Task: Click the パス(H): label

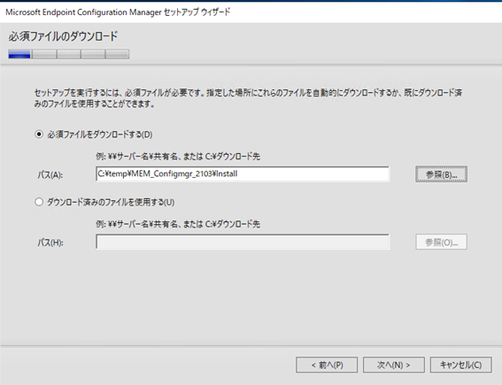Action: 50,243
